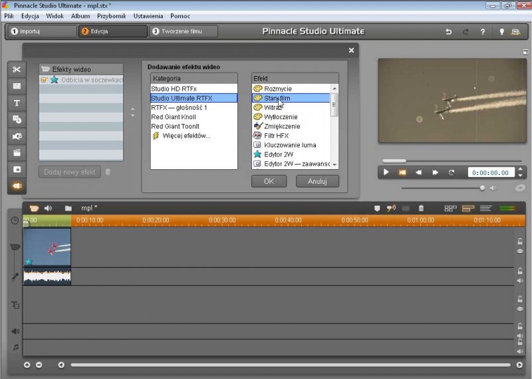Viewport: 532px width, 379px height.
Task: Select the scissors clip properties tool
Action: pos(17,69)
